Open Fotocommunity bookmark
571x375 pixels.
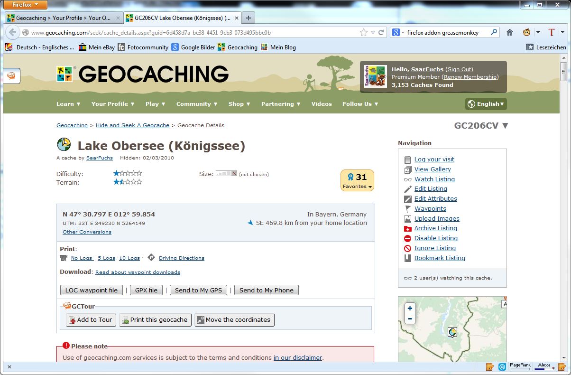pos(143,47)
